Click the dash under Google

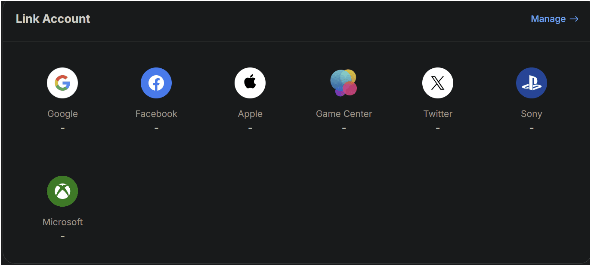[x=62, y=128]
